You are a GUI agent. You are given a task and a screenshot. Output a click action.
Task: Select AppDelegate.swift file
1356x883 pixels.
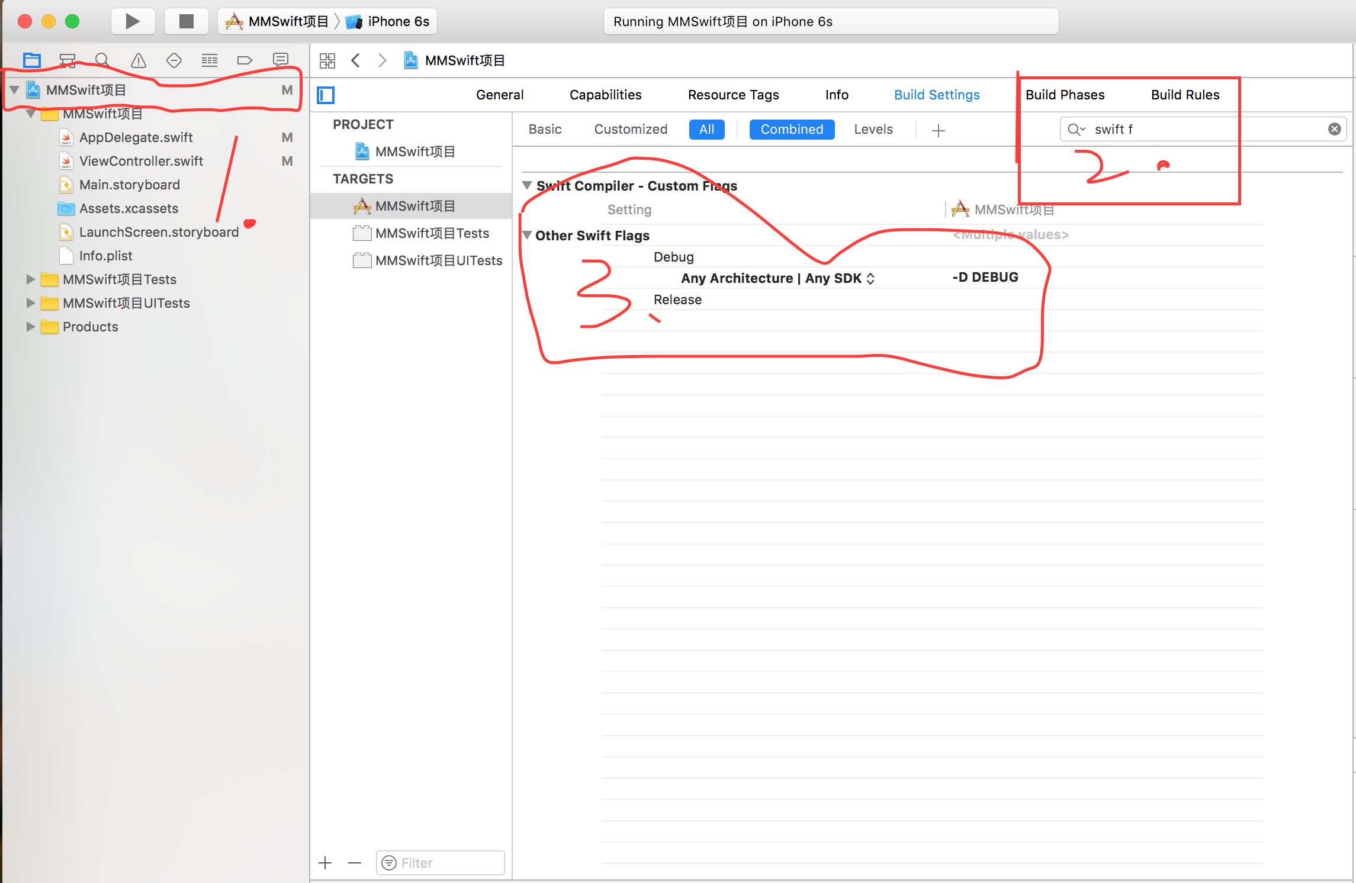pyautogui.click(x=136, y=137)
